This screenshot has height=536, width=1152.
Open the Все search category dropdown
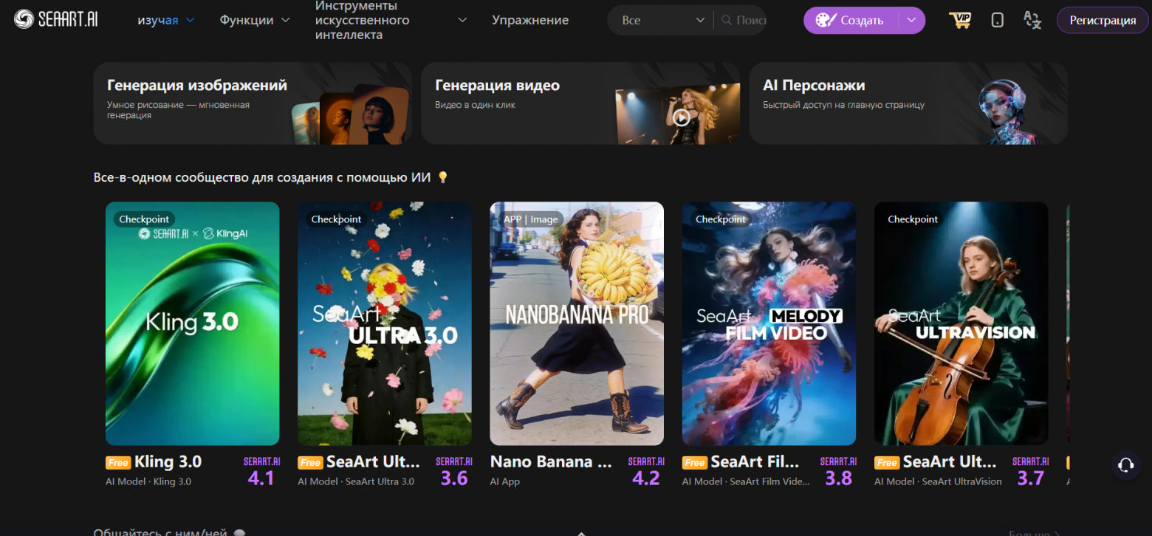tap(664, 20)
